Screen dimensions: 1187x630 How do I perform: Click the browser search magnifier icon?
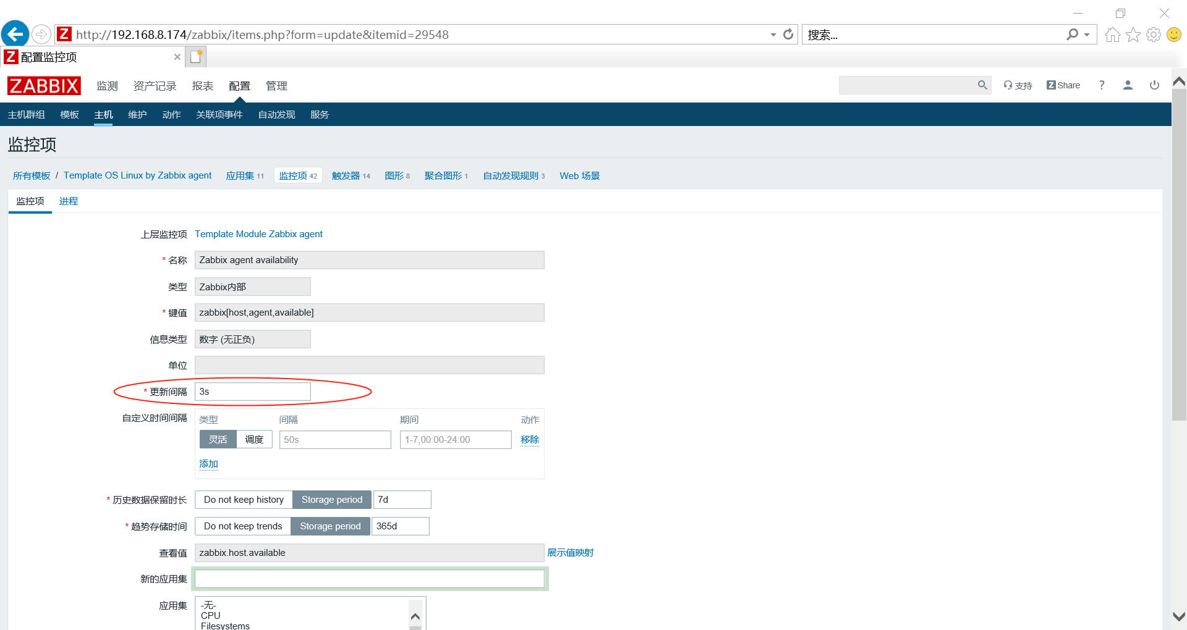coord(1073,35)
